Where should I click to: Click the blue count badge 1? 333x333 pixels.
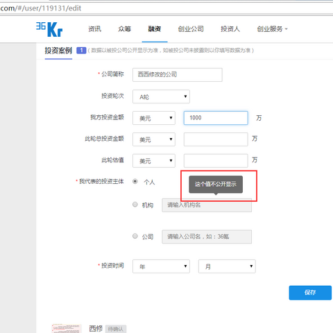(x=81, y=51)
